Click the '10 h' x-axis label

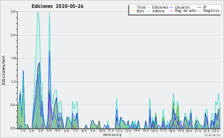[102, 131]
